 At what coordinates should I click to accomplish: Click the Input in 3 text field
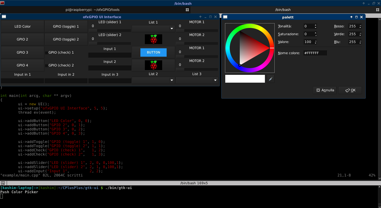[x=110, y=81]
